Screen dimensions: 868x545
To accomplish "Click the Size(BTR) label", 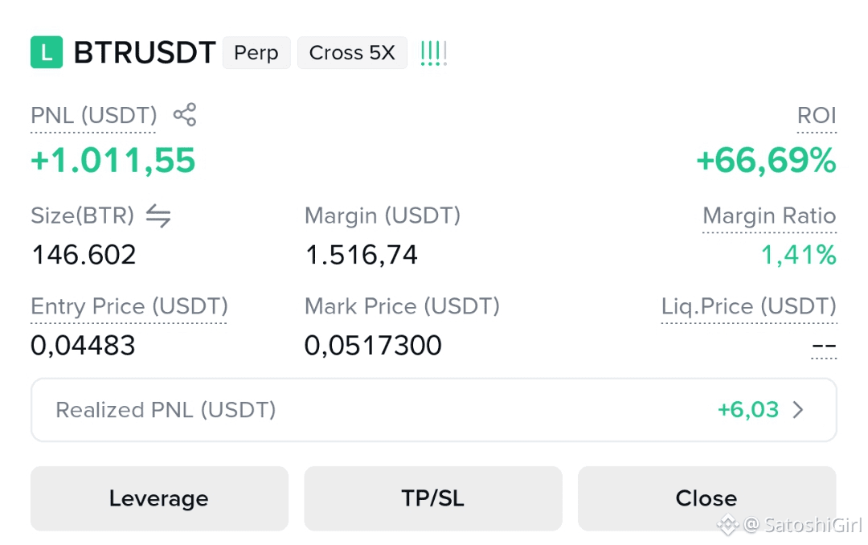I will point(83,215).
